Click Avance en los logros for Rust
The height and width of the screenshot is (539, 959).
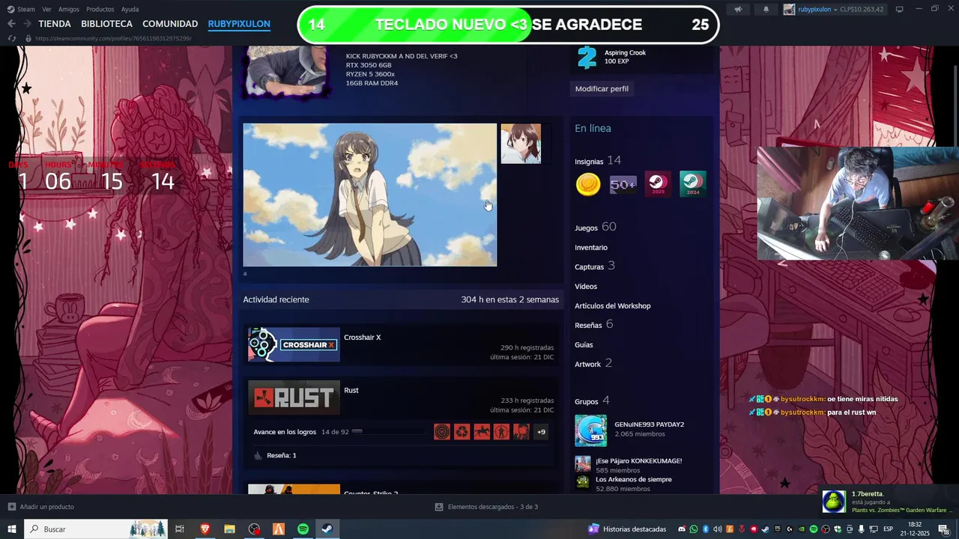[285, 432]
